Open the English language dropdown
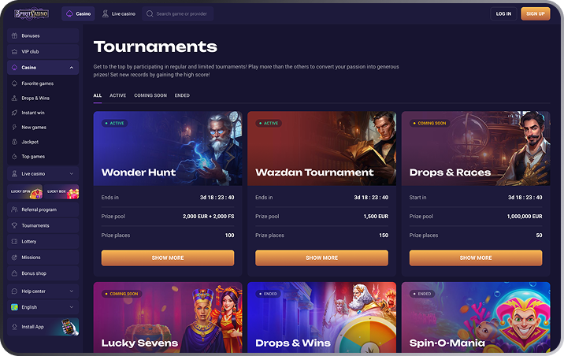 (x=43, y=307)
